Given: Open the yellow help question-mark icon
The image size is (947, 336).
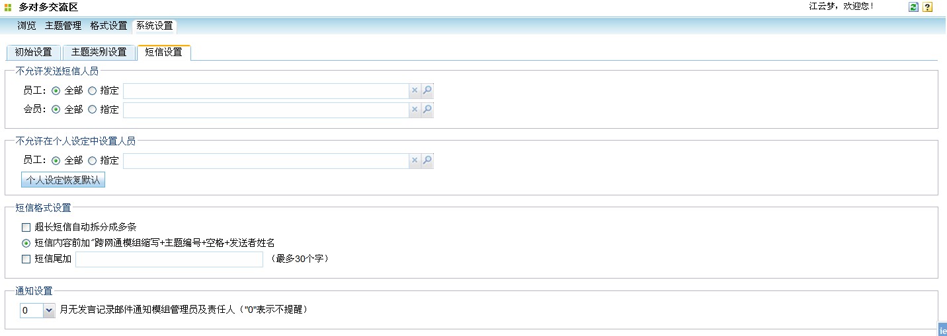Looking at the screenshot, I should (x=928, y=7).
